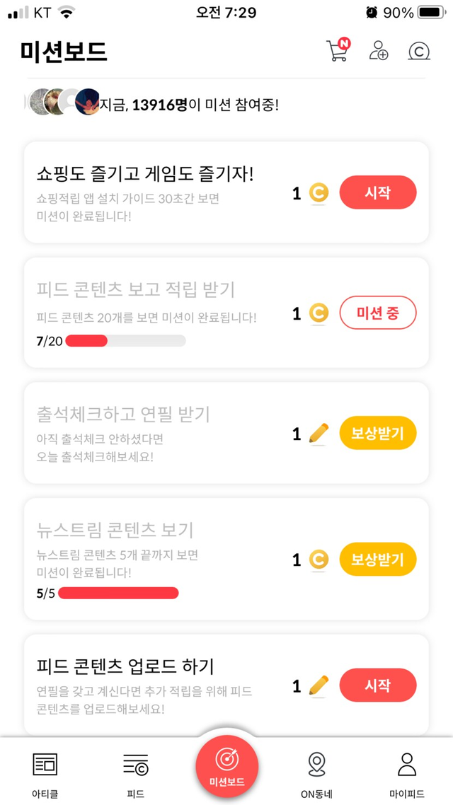This screenshot has width=453, height=805.
Task: Open the shopping cart icon
Action: click(338, 51)
